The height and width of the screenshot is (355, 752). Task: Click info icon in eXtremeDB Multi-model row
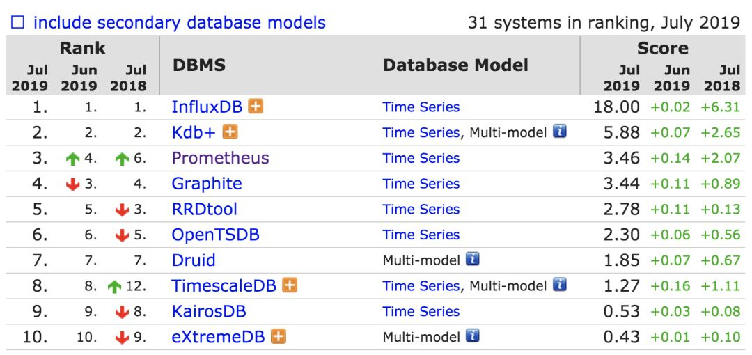pyautogui.click(x=473, y=336)
